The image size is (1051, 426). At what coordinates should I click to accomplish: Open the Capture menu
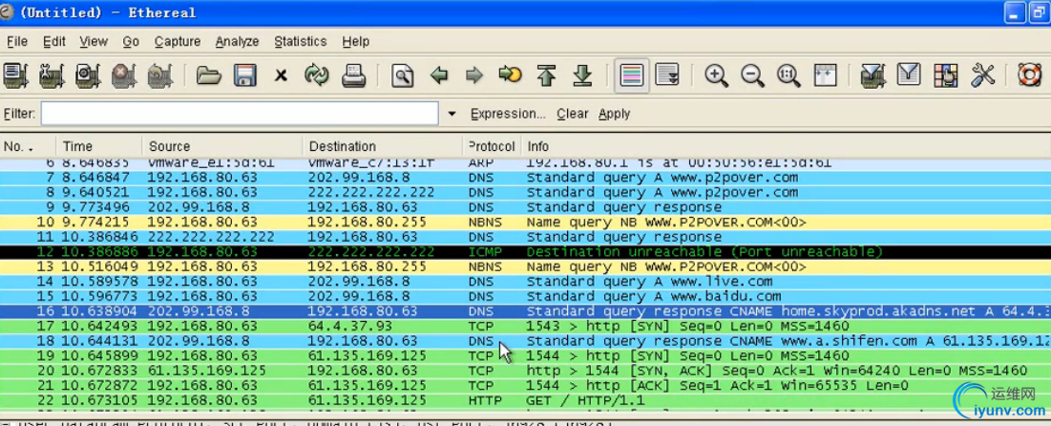[x=177, y=42]
